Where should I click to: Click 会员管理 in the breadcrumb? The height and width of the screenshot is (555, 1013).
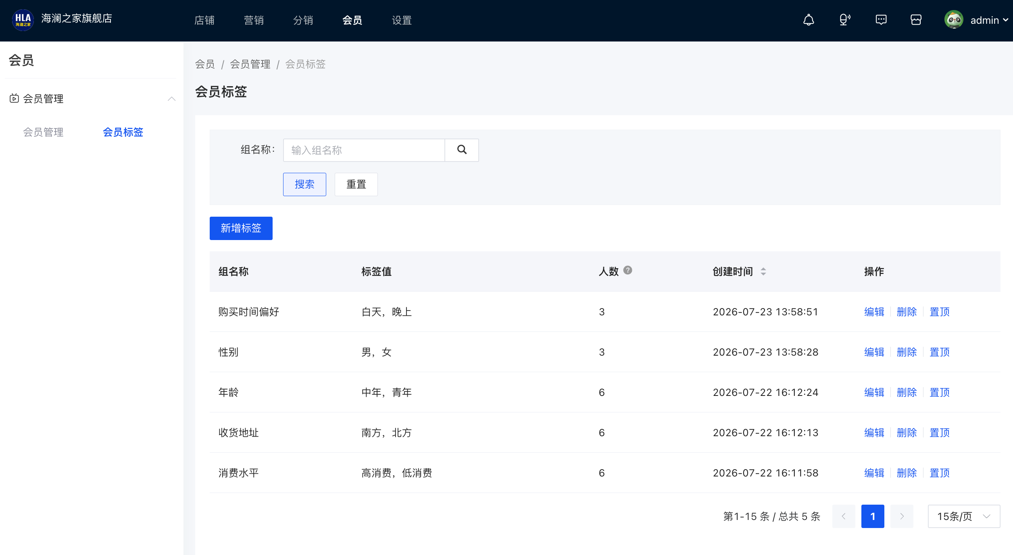(250, 64)
